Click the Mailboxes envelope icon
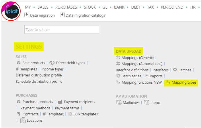The image size is (201, 128). click(119, 103)
